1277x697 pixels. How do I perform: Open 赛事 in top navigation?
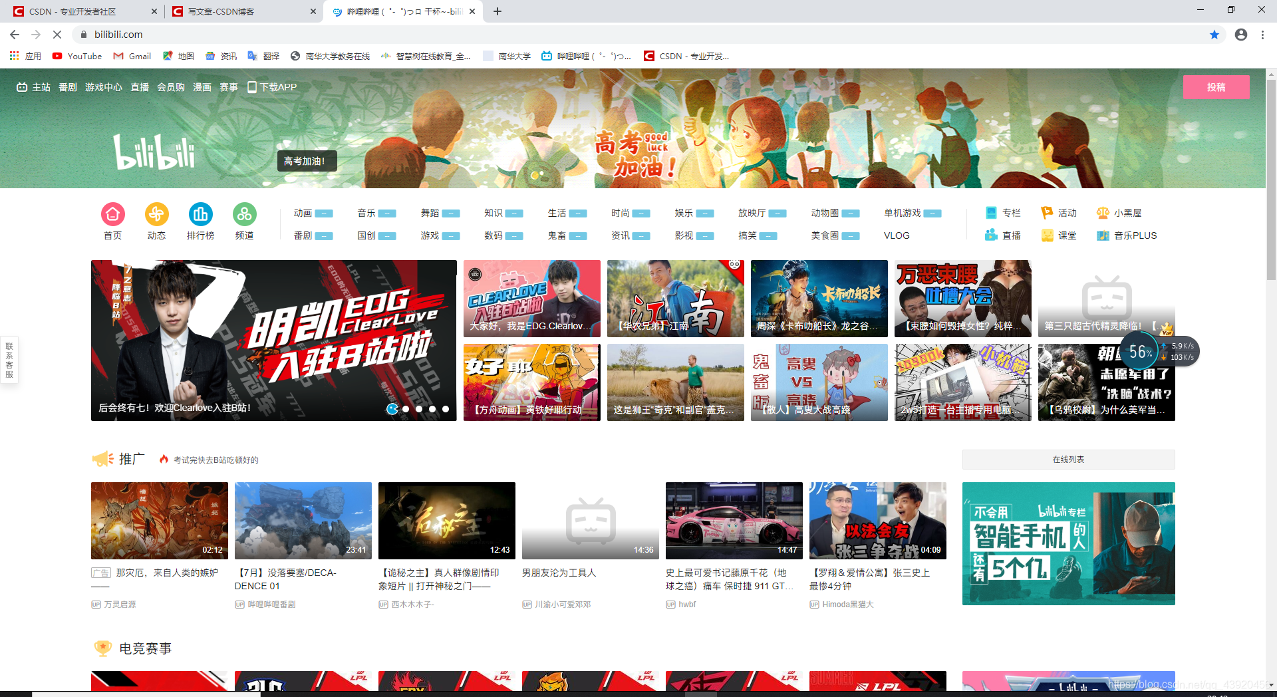coord(229,87)
